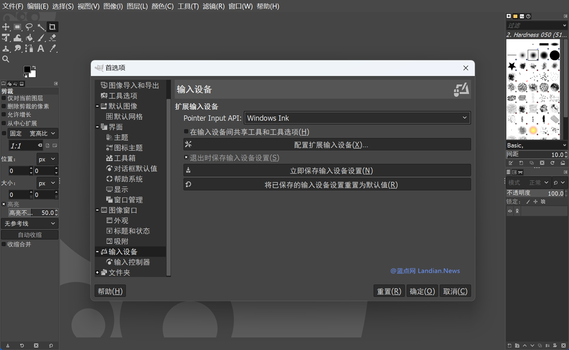Activate the Fuzzy Select magic wand
This screenshot has height=350, width=569.
pos(41,27)
